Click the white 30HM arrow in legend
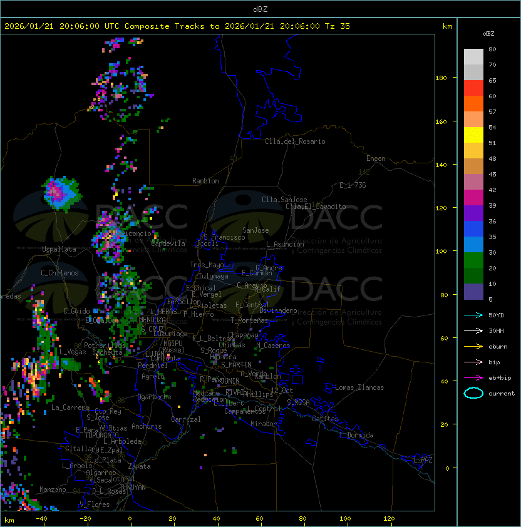This screenshot has height=527, width=521. pyautogui.click(x=473, y=330)
